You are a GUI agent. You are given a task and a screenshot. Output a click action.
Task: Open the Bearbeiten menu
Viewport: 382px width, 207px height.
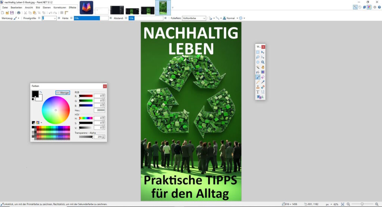pyautogui.click(x=16, y=7)
